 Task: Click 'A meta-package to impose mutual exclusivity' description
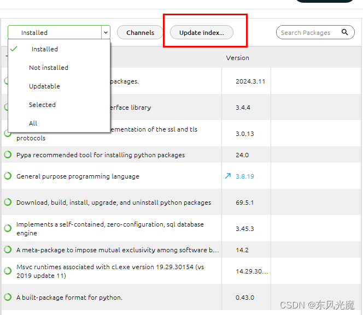tap(118, 250)
